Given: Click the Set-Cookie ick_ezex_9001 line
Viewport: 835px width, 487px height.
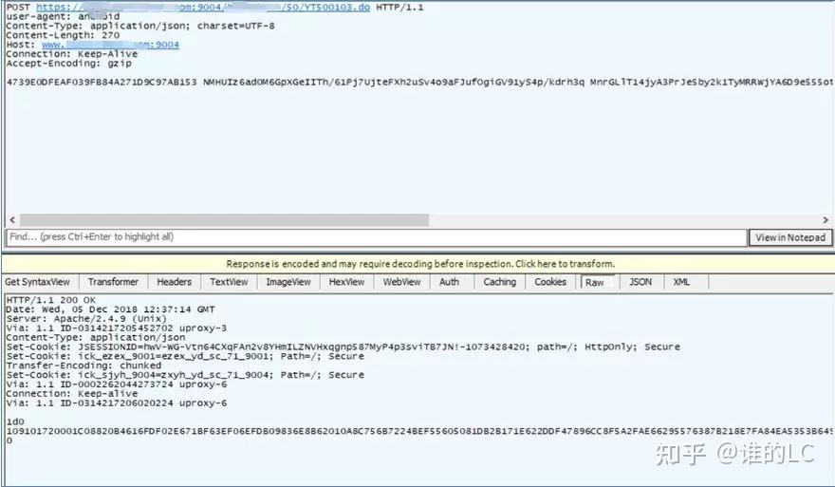Looking at the screenshot, I should [x=185, y=356].
